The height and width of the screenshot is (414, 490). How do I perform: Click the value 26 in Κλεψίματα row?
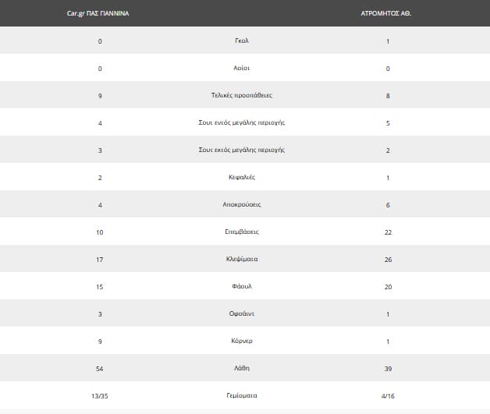tap(388, 259)
